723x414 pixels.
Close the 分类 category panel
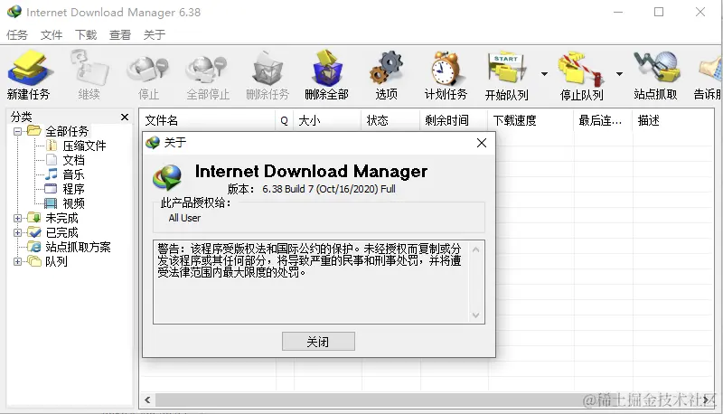[125, 118]
